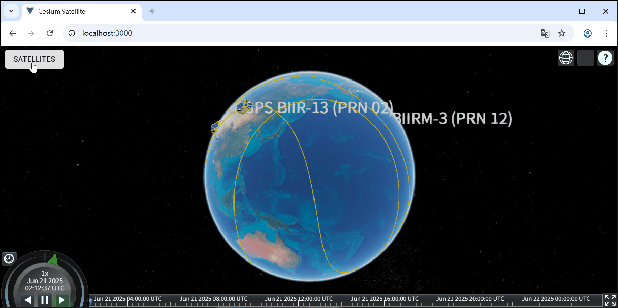This screenshot has width=618, height=308.
Task: Jump timeline to Jun 21 2025 08:00:00 UTC
Action: (213, 299)
